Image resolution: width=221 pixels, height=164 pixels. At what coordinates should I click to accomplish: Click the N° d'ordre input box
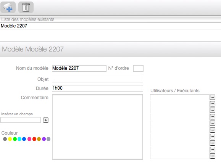138,68
